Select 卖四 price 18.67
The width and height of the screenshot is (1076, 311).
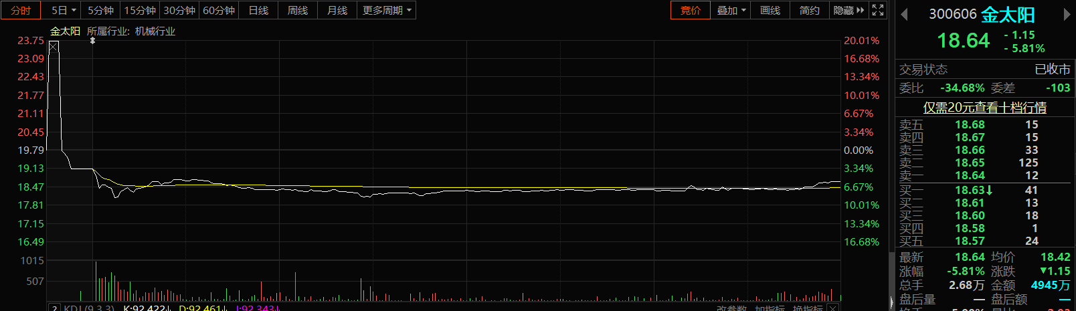[970, 137]
